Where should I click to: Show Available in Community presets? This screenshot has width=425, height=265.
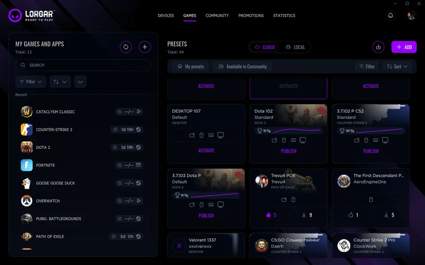coord(243,66)
